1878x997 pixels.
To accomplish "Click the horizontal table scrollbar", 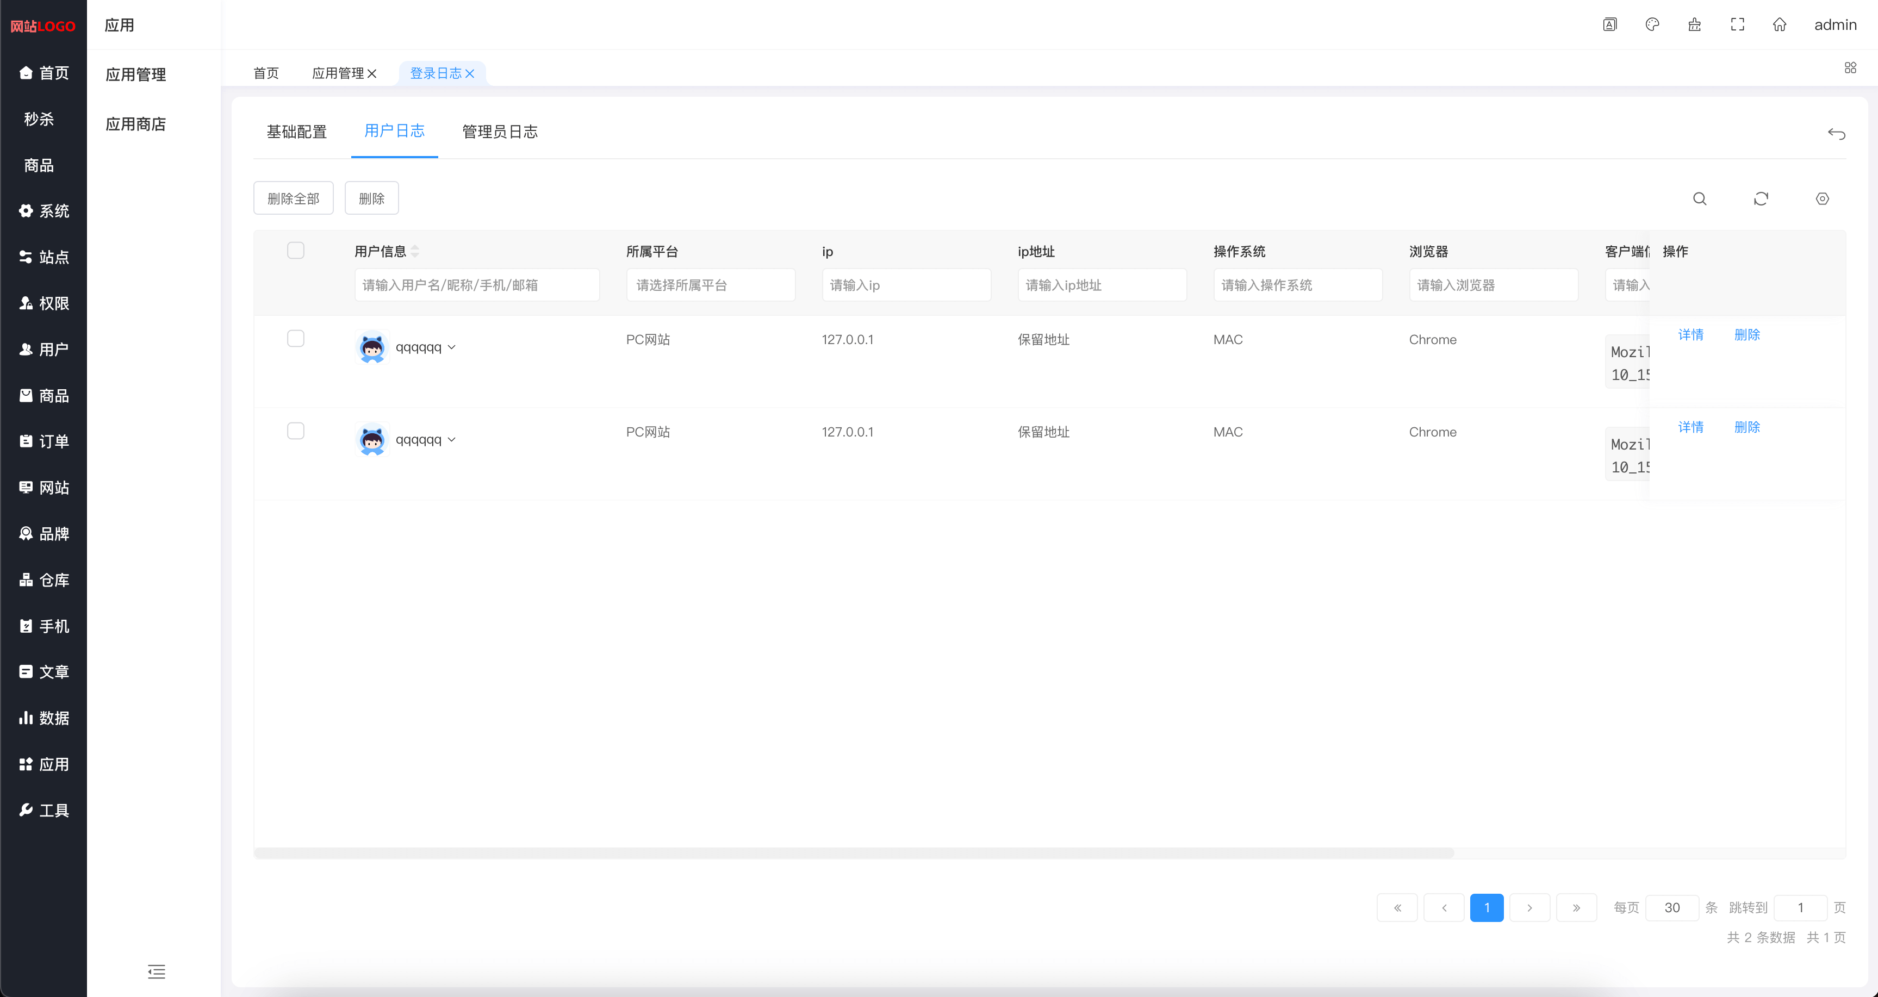I will tap(853, 853).
